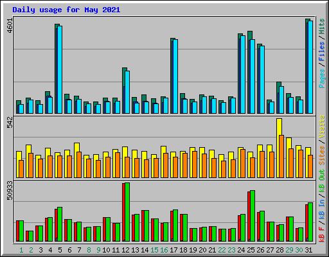Click day 25 on the x-axis
Screen dimensions: 329x257
(251, 250)
